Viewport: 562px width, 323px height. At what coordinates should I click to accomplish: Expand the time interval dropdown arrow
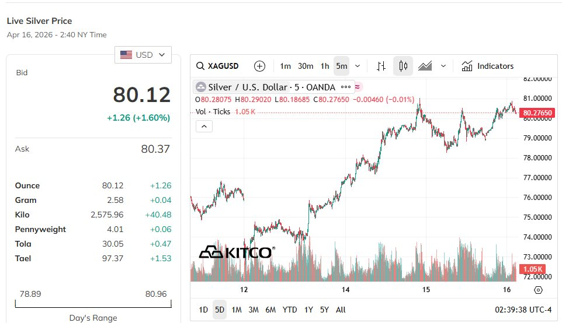[x=358, y=66]
